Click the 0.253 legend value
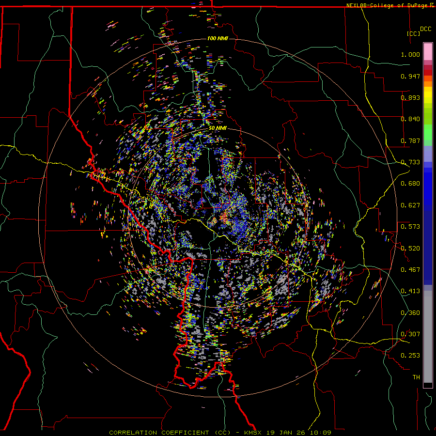Screen dimensions: 436x436 (410, 356)
